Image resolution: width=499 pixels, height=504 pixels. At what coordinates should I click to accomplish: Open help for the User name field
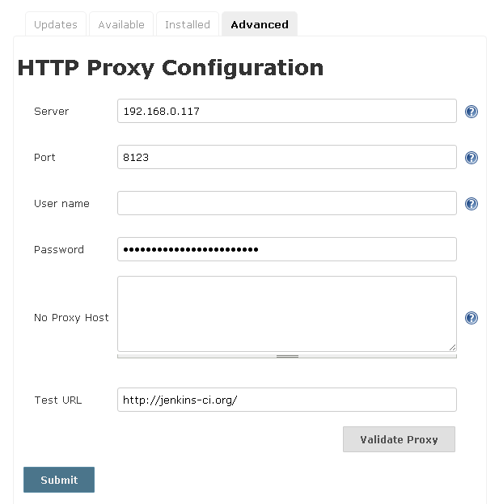pyautogui.click(x=471, y=204)
